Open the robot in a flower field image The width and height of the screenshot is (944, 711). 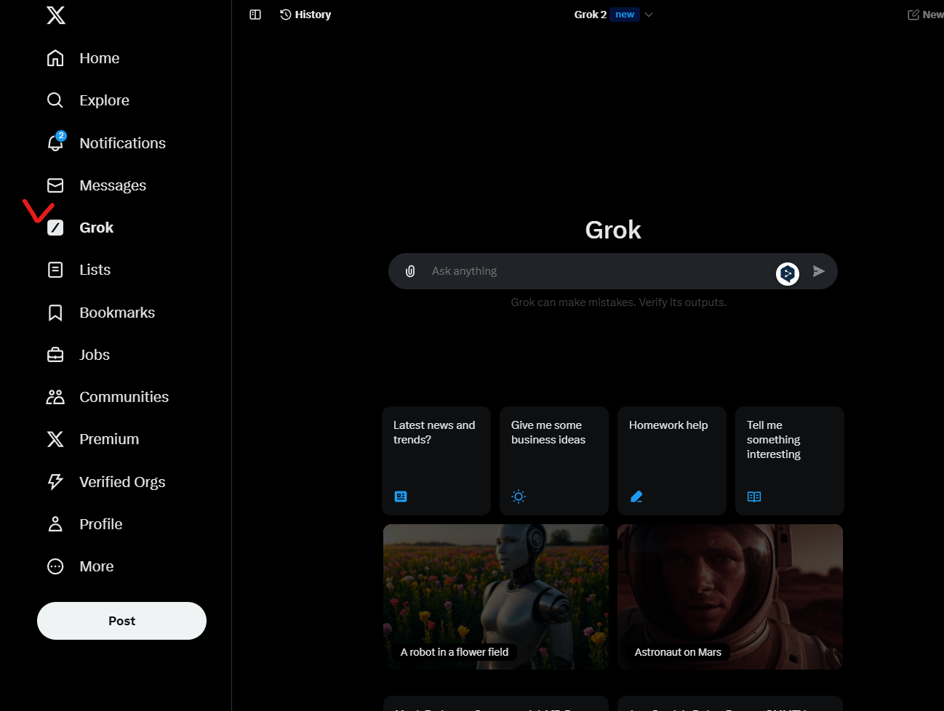(496, 597)
